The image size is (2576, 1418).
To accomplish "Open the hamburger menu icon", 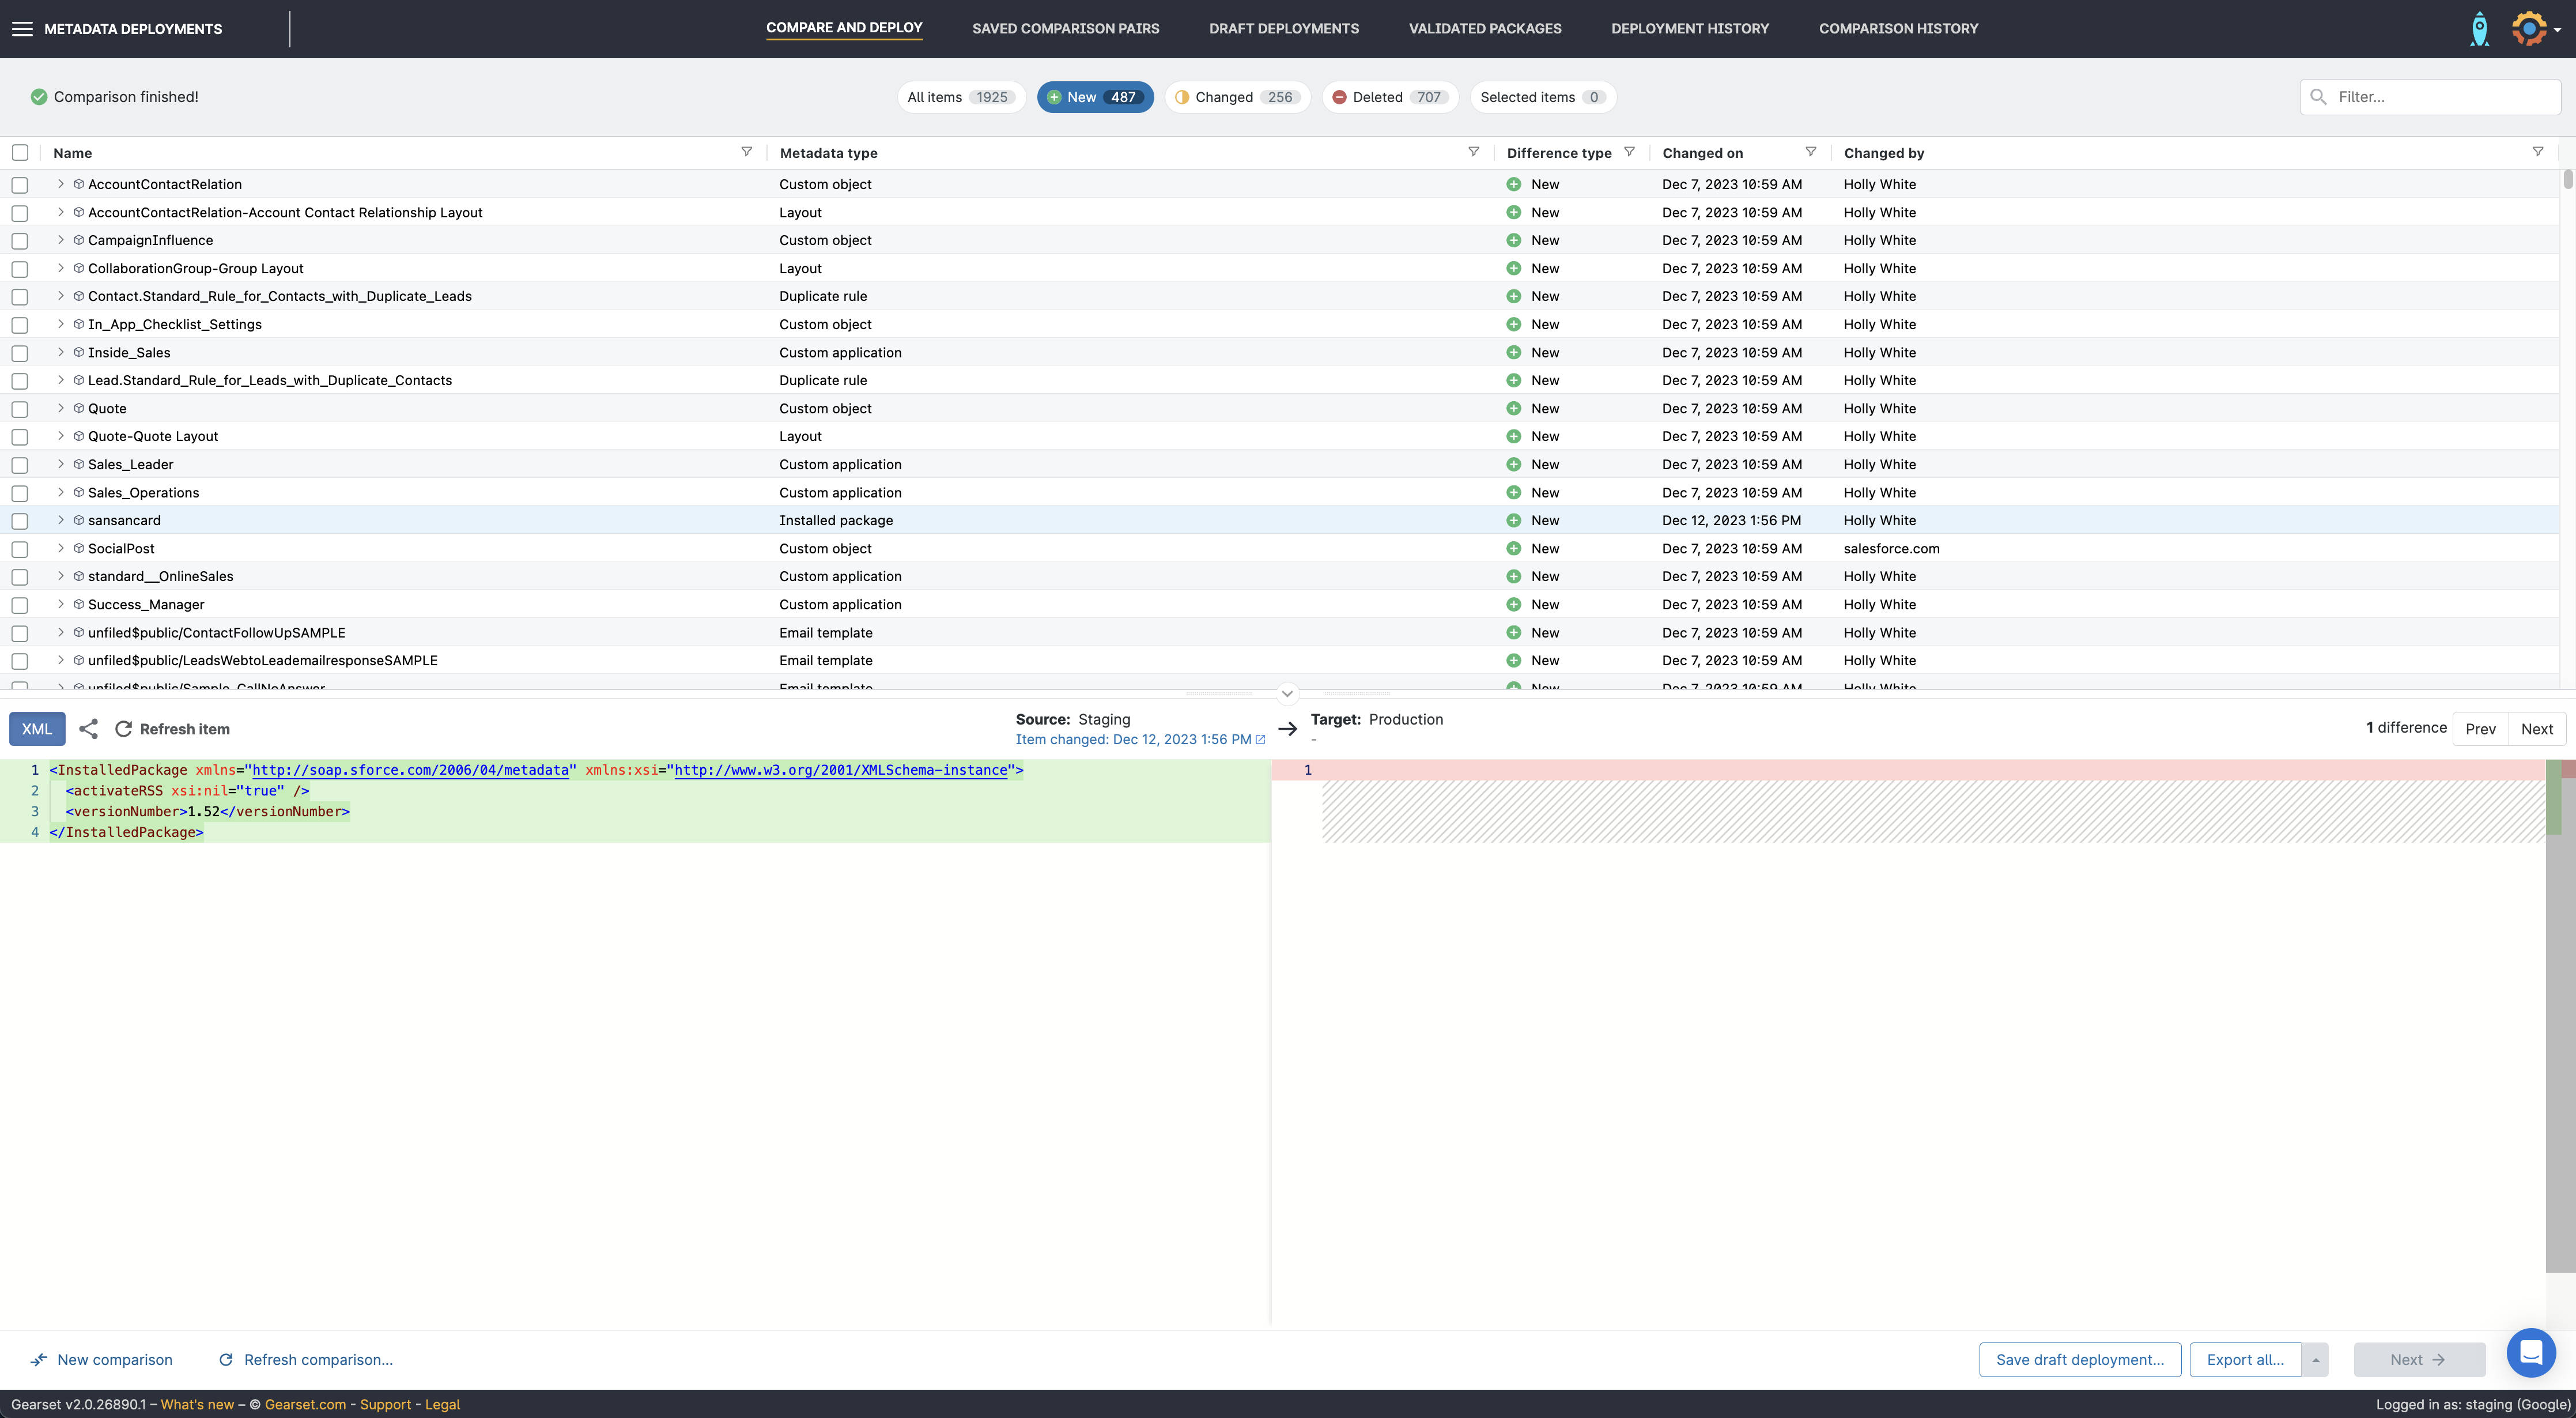I will coord(22,29).
